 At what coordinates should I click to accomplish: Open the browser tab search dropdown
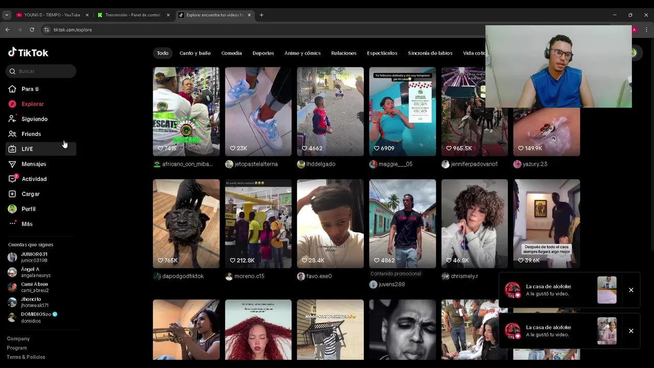[x=7, y=15]
